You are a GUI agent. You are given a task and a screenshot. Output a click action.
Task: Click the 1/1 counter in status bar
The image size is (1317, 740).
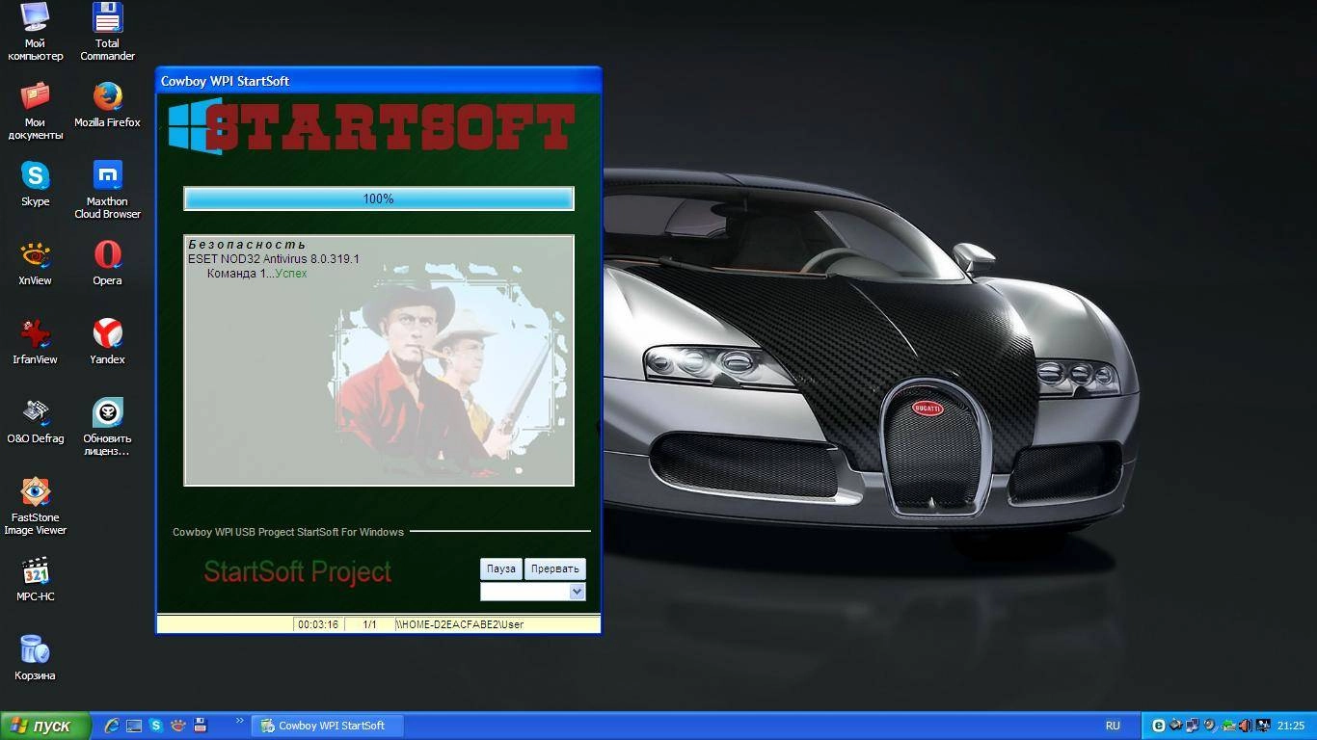(x=369, y=624)
